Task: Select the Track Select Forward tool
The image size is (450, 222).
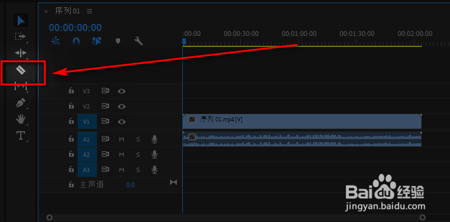Action: pyautogui.click(x=20, y=37)
